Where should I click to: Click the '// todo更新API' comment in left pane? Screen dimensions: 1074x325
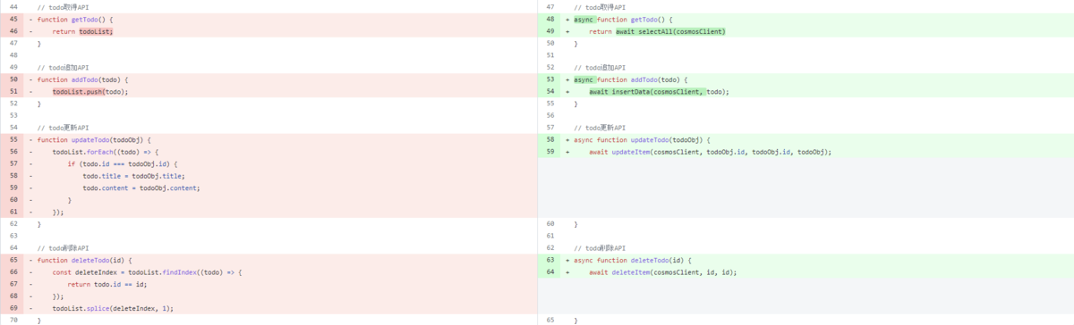pos(63,128)
